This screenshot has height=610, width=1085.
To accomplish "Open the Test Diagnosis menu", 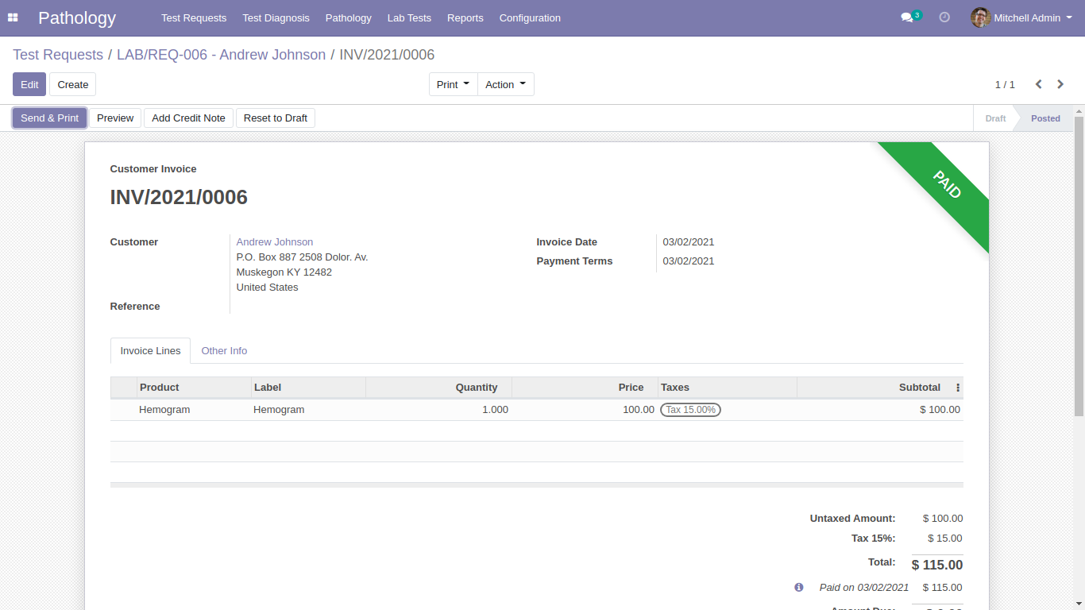I will (x=276, y=17).
